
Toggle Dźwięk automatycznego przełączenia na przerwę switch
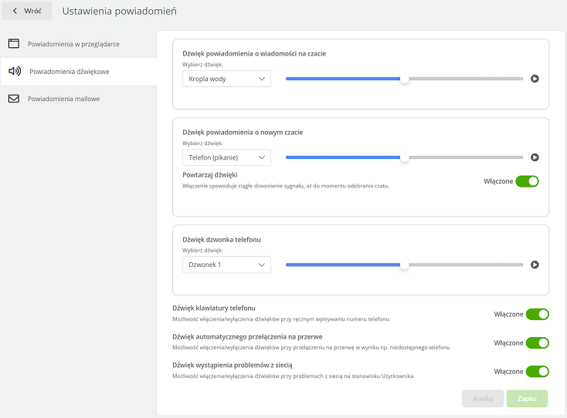538,342
